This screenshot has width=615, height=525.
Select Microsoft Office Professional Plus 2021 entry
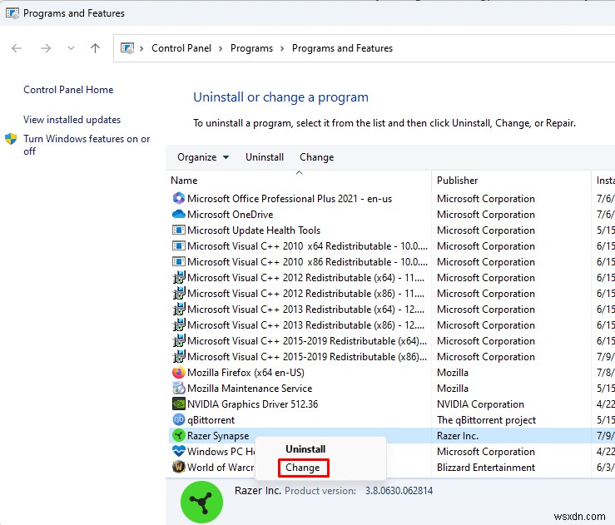(290, 199)
